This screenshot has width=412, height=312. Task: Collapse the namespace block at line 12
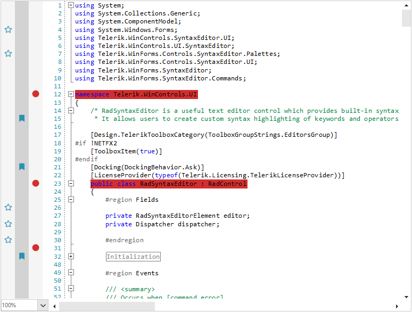click(x=71, y=94)
